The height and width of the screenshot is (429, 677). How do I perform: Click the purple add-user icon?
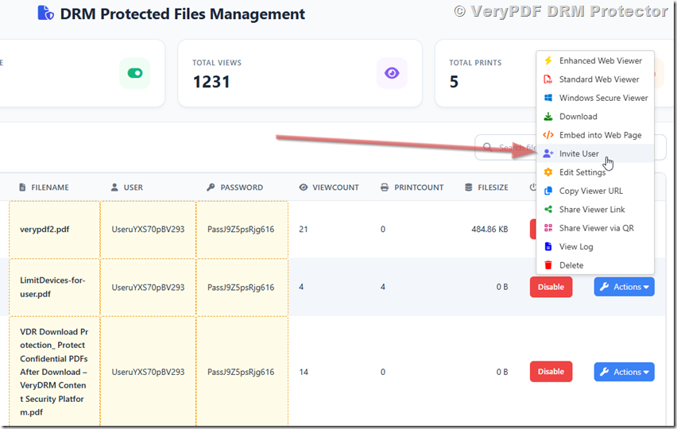tap(548, 153)
